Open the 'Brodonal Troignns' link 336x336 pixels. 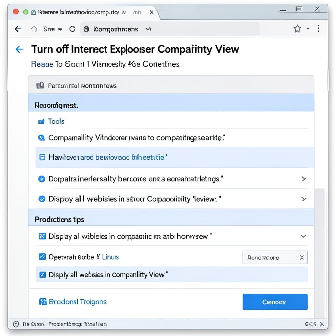[x=77, y=302]
